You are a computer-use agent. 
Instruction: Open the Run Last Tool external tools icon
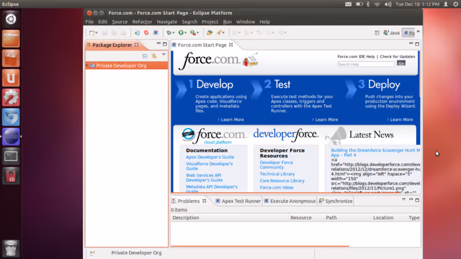point(193,33)
